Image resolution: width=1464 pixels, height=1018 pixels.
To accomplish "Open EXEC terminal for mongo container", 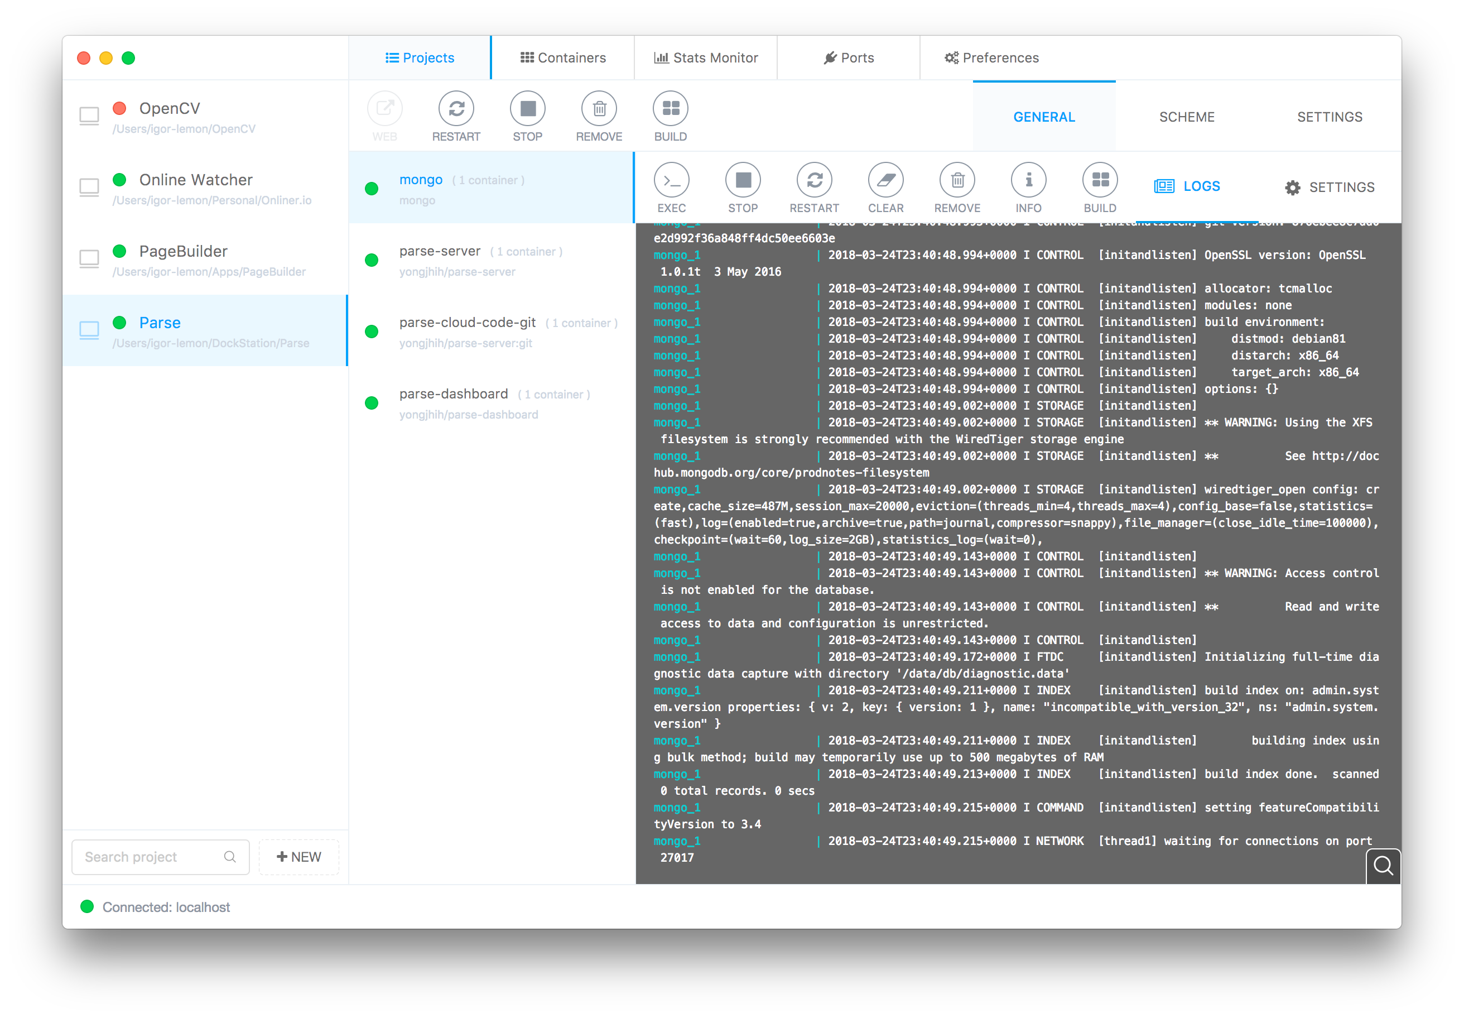I will pyautogui.click(x=671, y=180).
